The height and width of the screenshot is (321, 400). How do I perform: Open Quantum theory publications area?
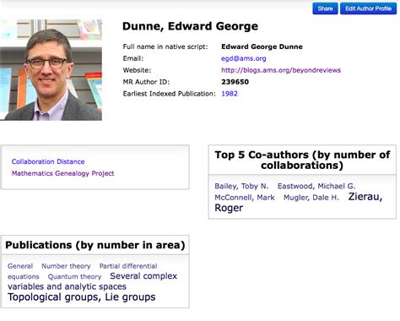tap(74, 276)
